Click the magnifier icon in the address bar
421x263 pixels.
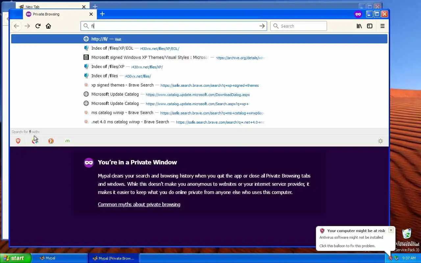pos(86,26)
